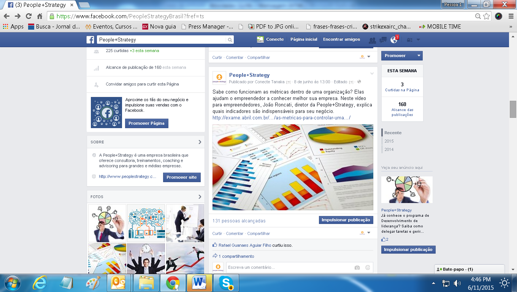Viewport: 517px width, 292px height.
Task: Open Outlook from the taskbar
Action: (119, 283)
